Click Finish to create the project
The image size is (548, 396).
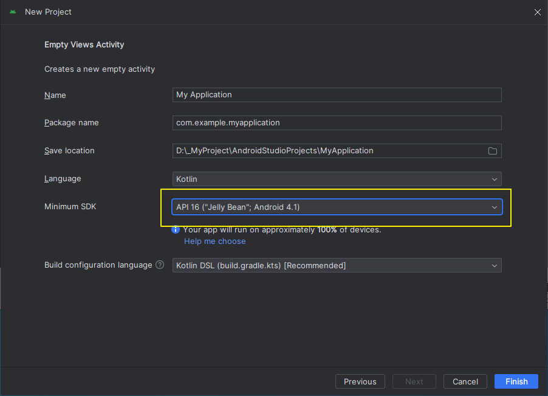coord(516,381)
